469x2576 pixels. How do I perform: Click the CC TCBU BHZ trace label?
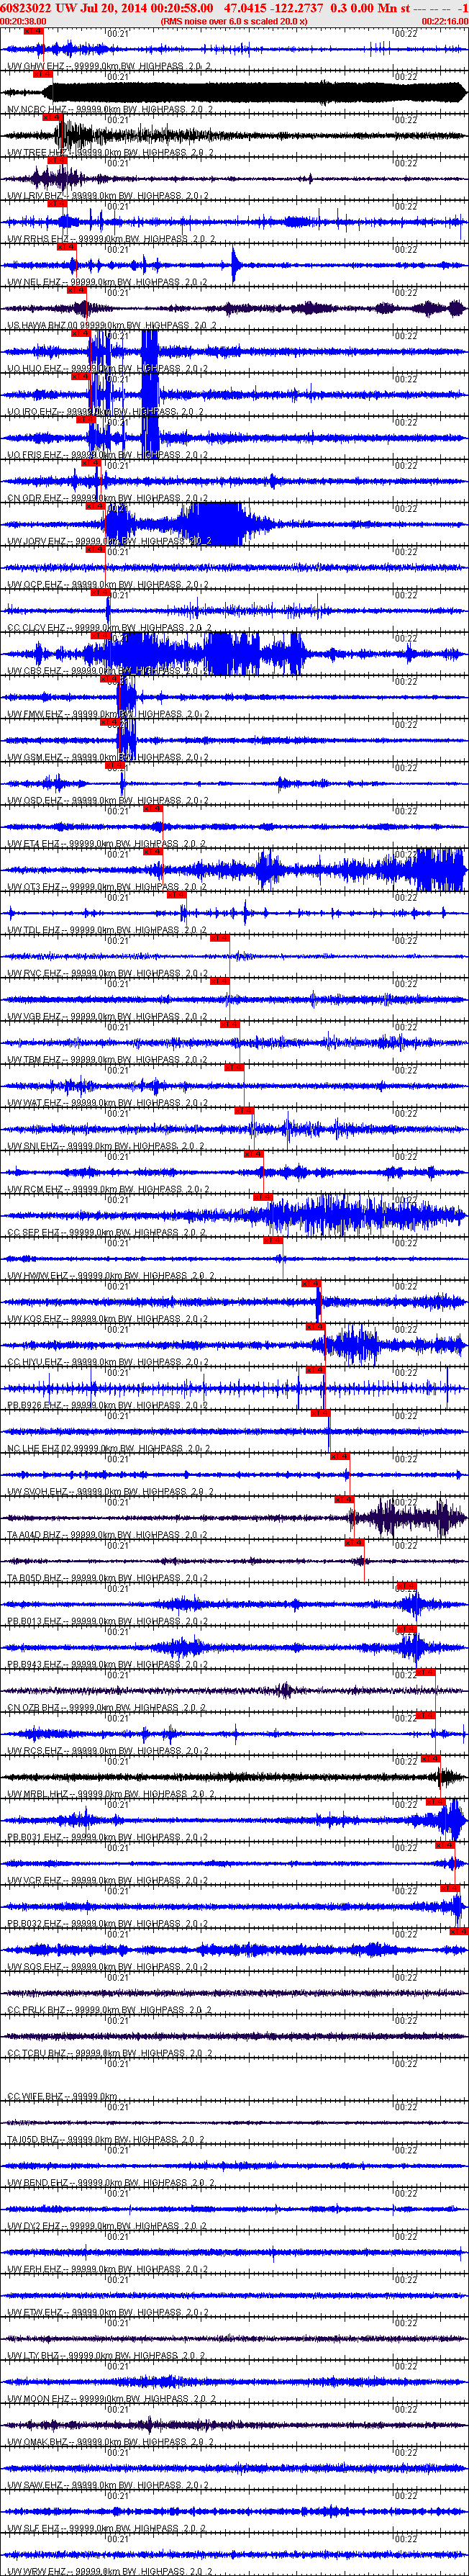pos(109,2052)
